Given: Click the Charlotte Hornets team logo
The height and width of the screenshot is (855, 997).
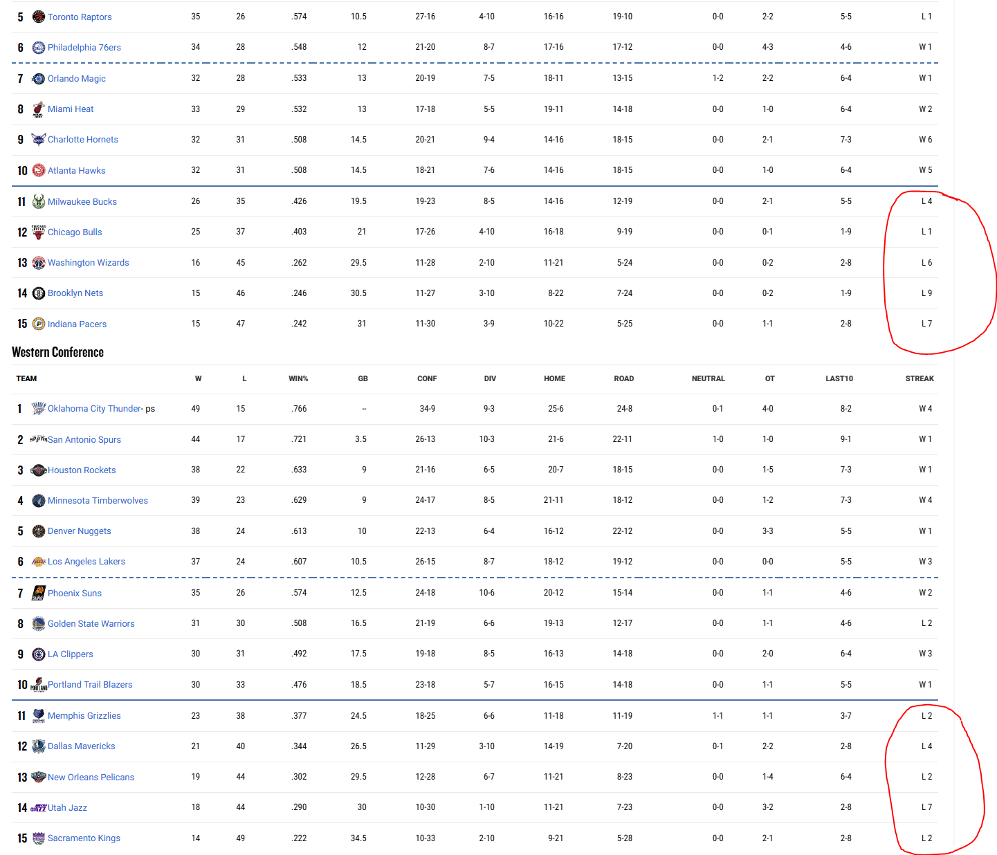Looking at the screenshot, I should pos(39,139).
